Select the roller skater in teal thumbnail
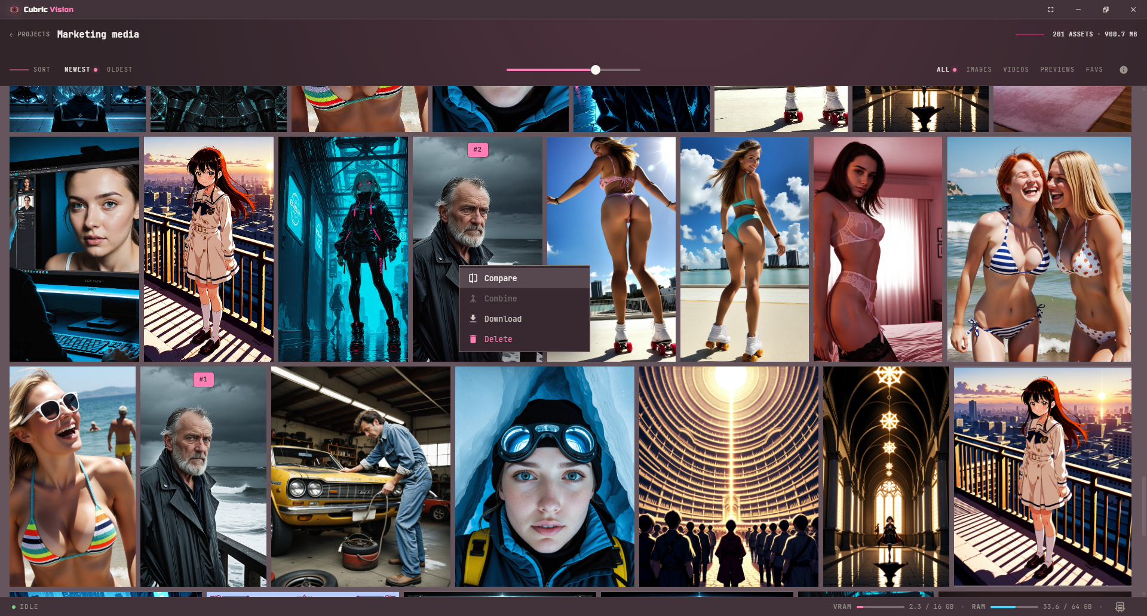Screen dimensions: 1147x616 [744, 249]
